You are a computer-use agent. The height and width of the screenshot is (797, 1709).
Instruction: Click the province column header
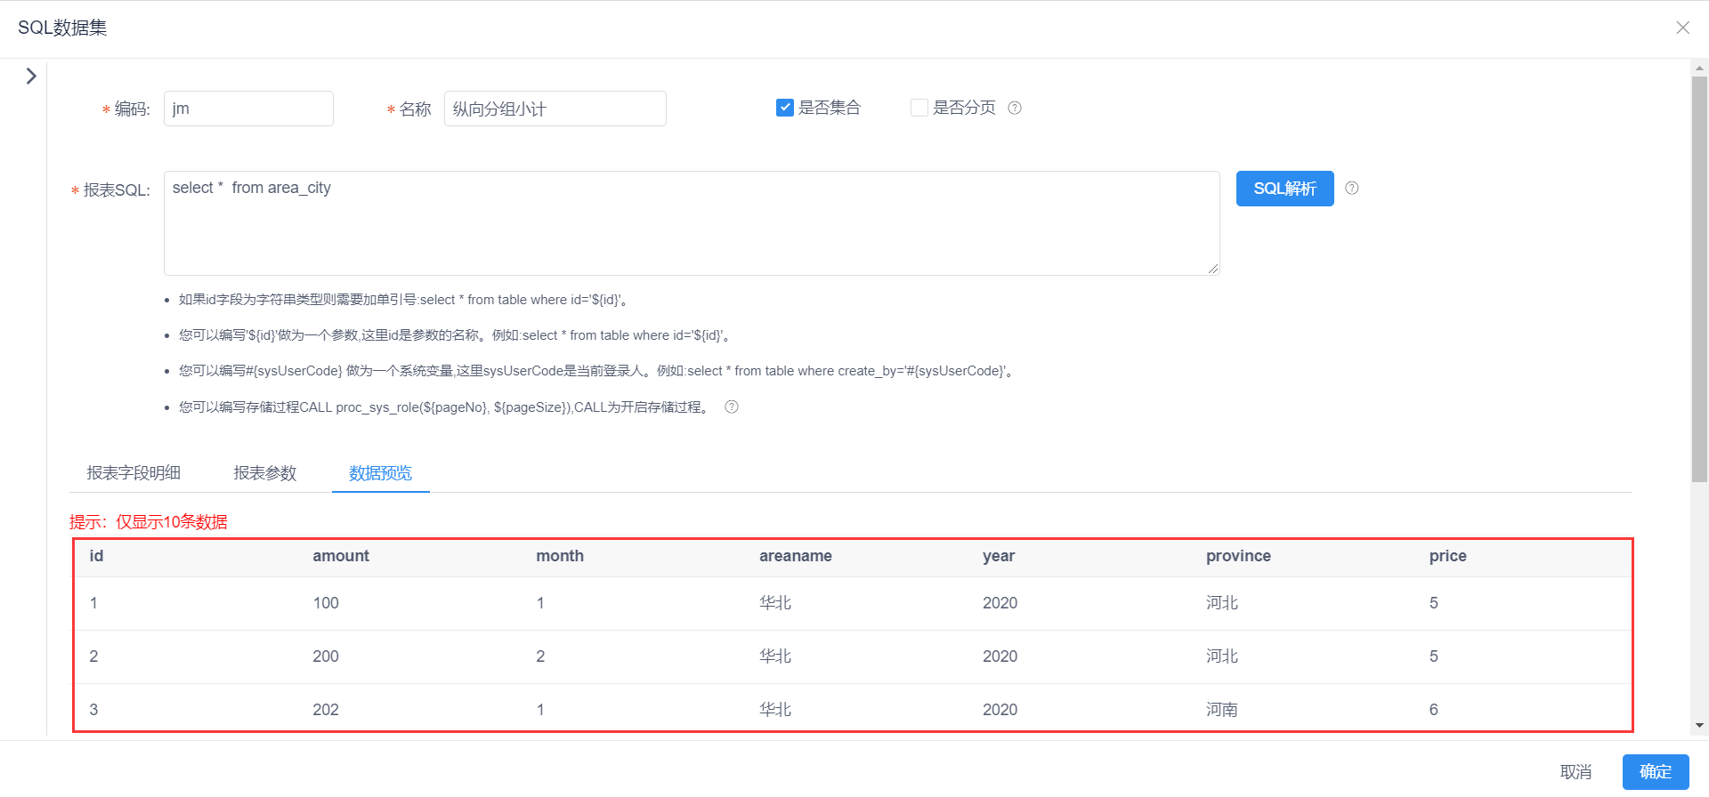click(1238, 556)
